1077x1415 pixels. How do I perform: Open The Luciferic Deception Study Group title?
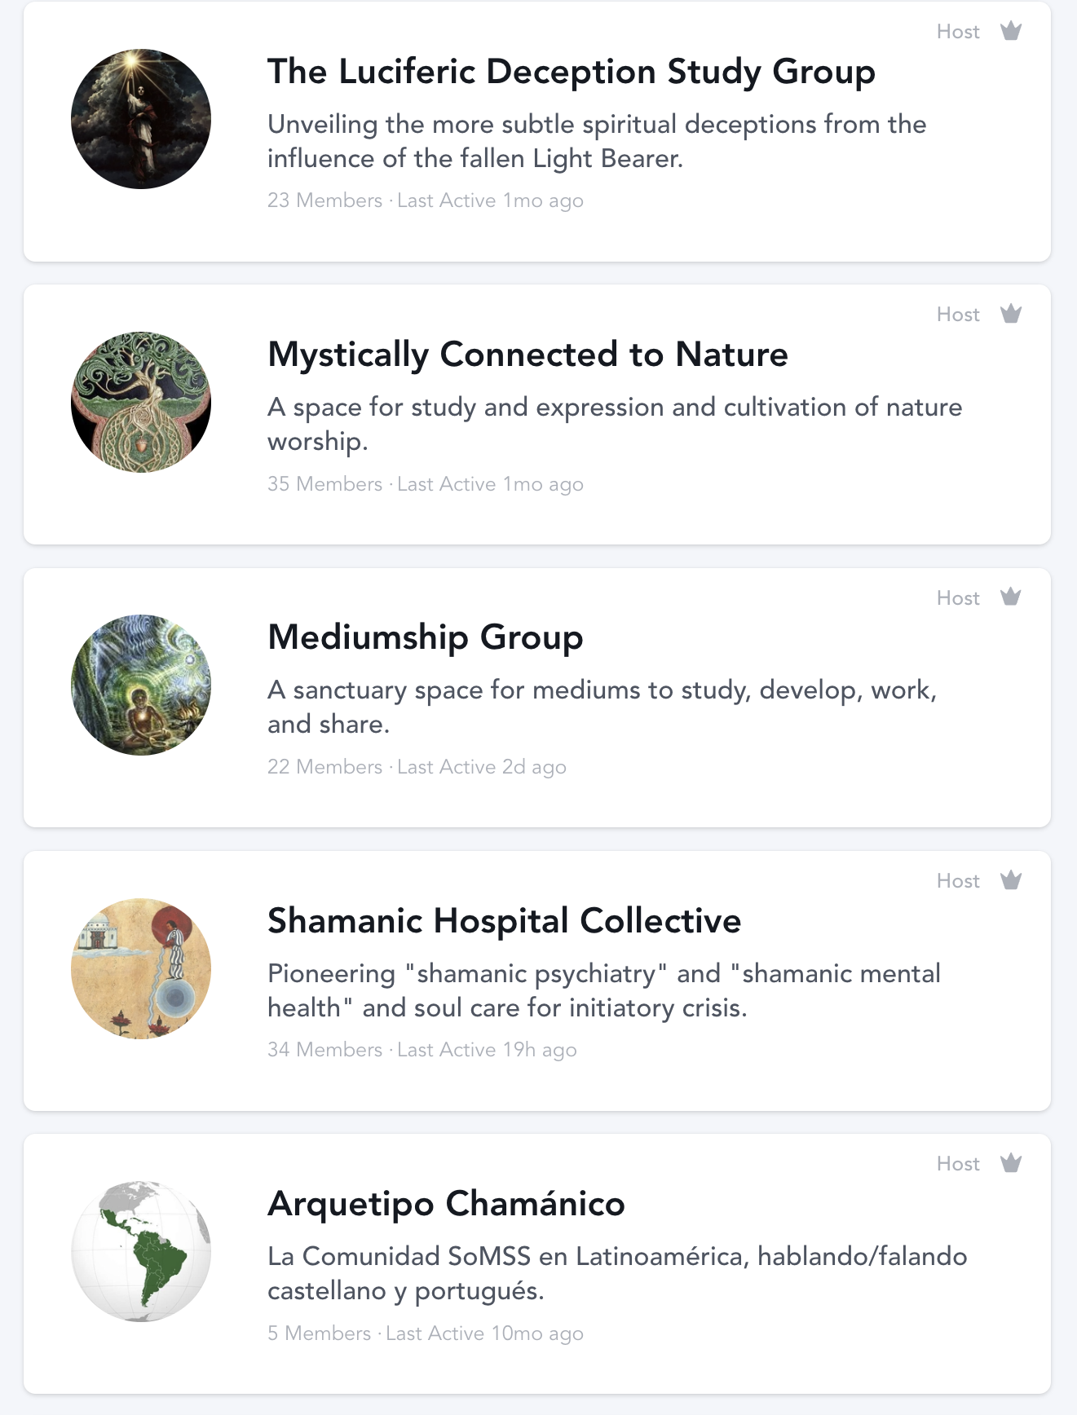click(571, 72)
